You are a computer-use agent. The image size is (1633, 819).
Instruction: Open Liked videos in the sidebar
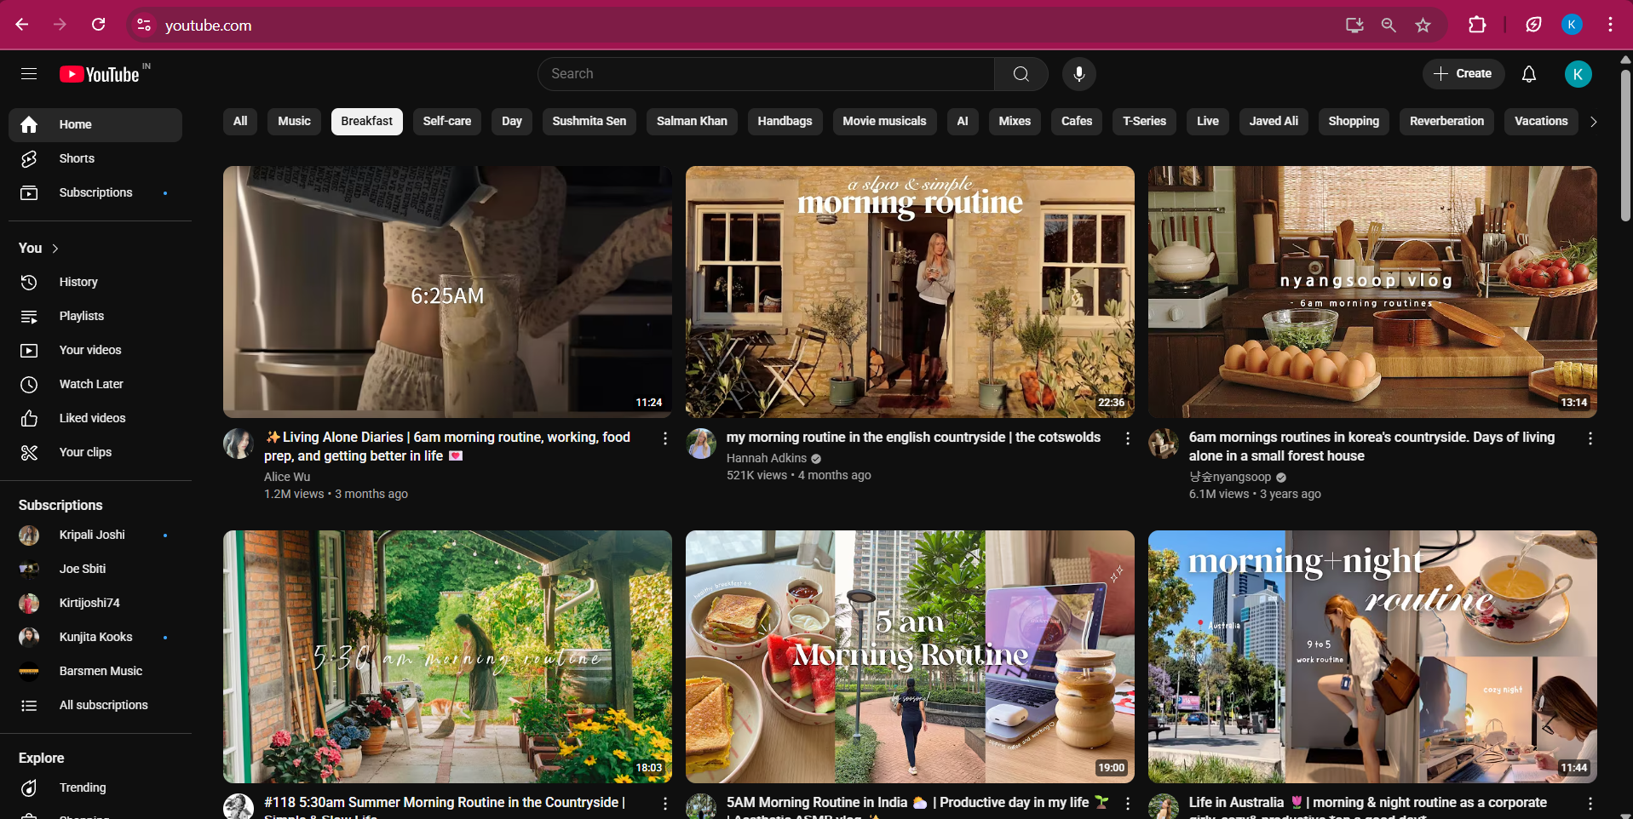pyautogui.click(x=95, y=418)
